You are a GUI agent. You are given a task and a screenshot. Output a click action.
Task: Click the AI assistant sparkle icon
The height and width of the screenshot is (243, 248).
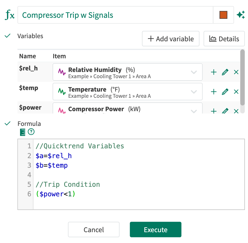point(241,15)
